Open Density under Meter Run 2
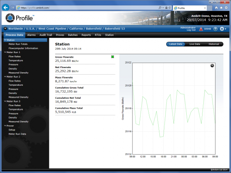 [13, 93]
